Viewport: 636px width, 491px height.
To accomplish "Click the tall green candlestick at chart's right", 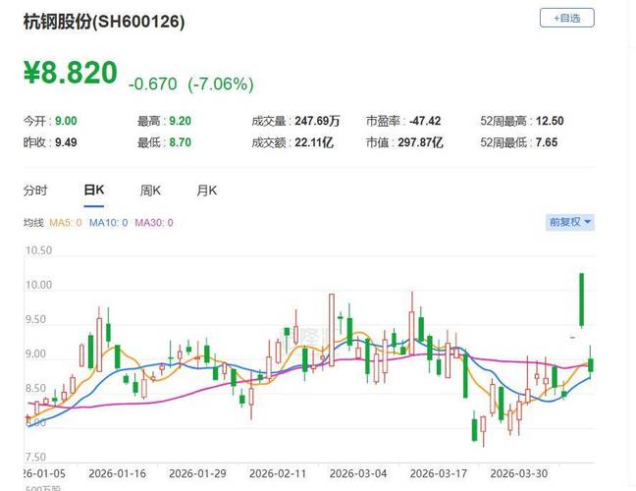I will pos(582,300).
